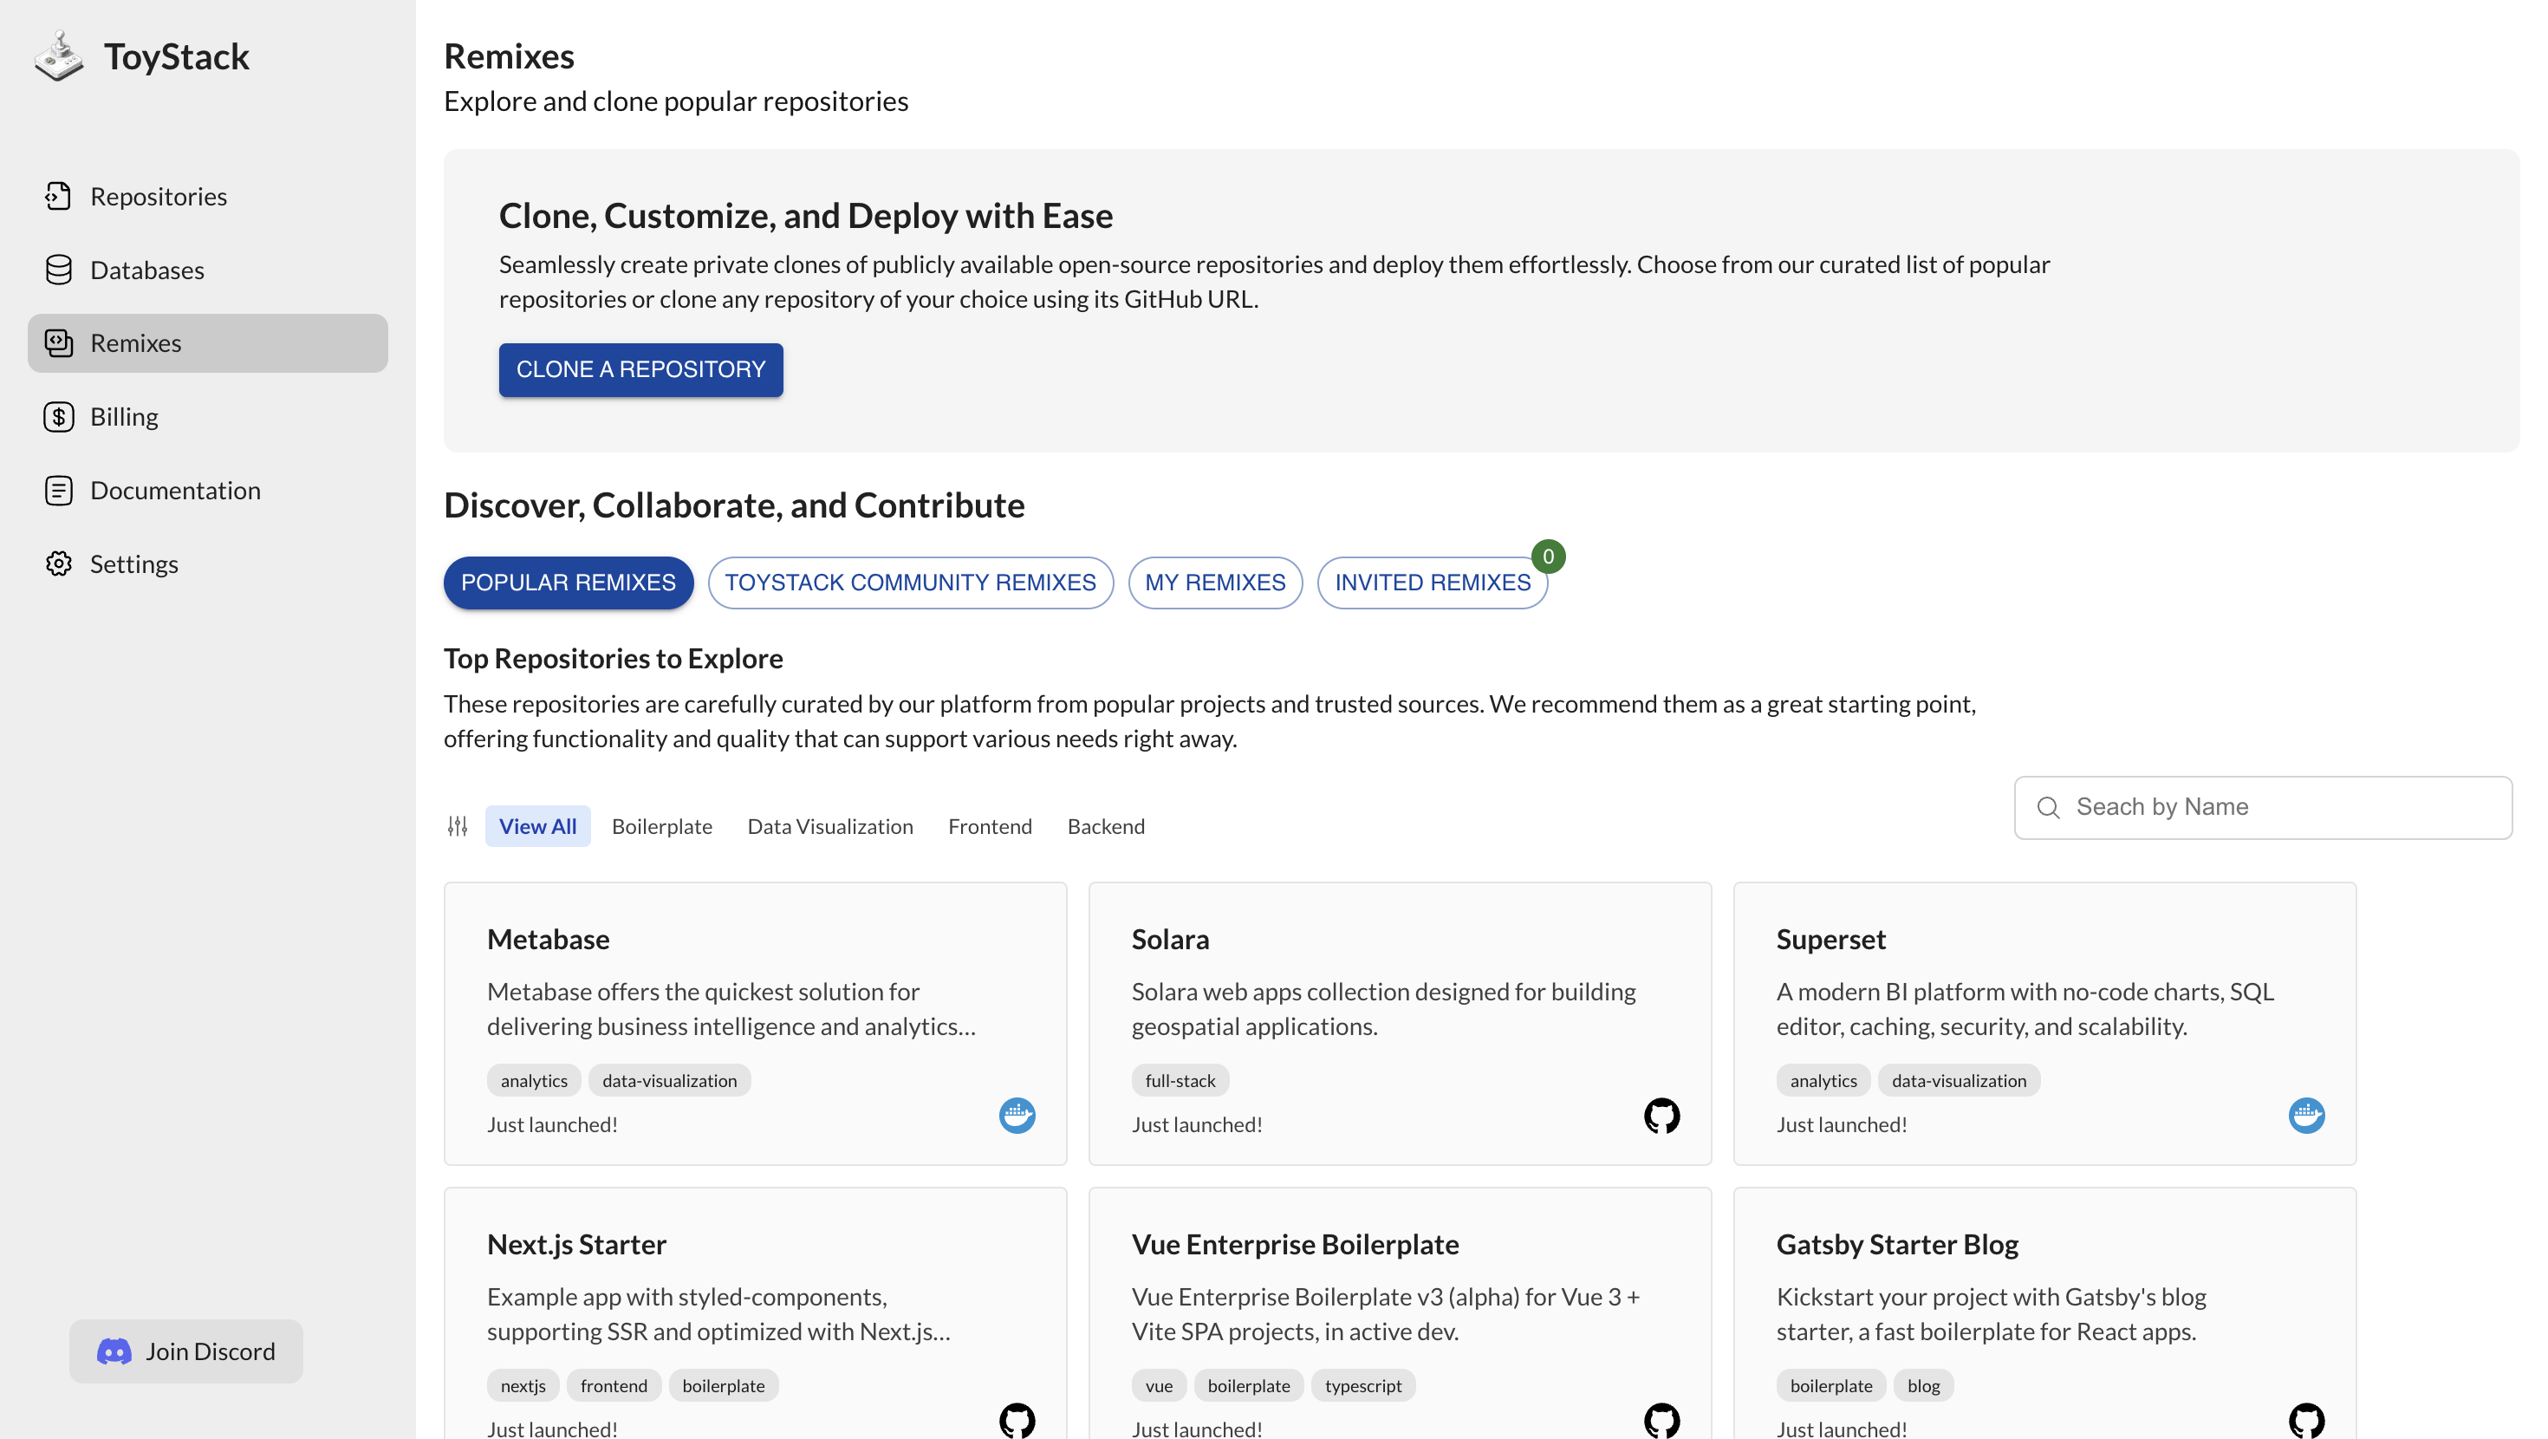The image size is (2548, 1439).
Task: Click Docker icon on Superset card
Action: (x=2307, y=1116)
